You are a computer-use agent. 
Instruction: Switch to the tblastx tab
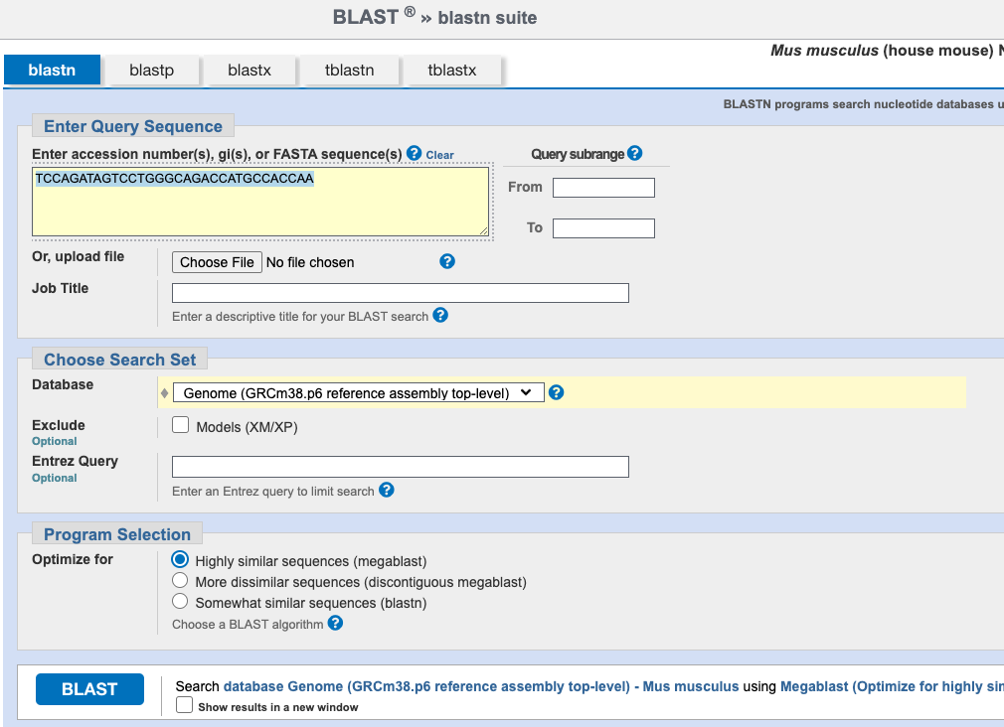(x=452, y=70)
